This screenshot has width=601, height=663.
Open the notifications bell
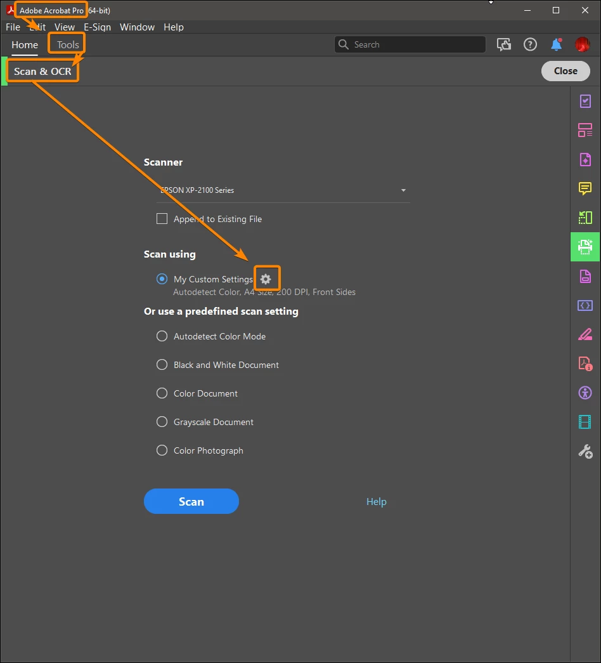pos(556,44)
